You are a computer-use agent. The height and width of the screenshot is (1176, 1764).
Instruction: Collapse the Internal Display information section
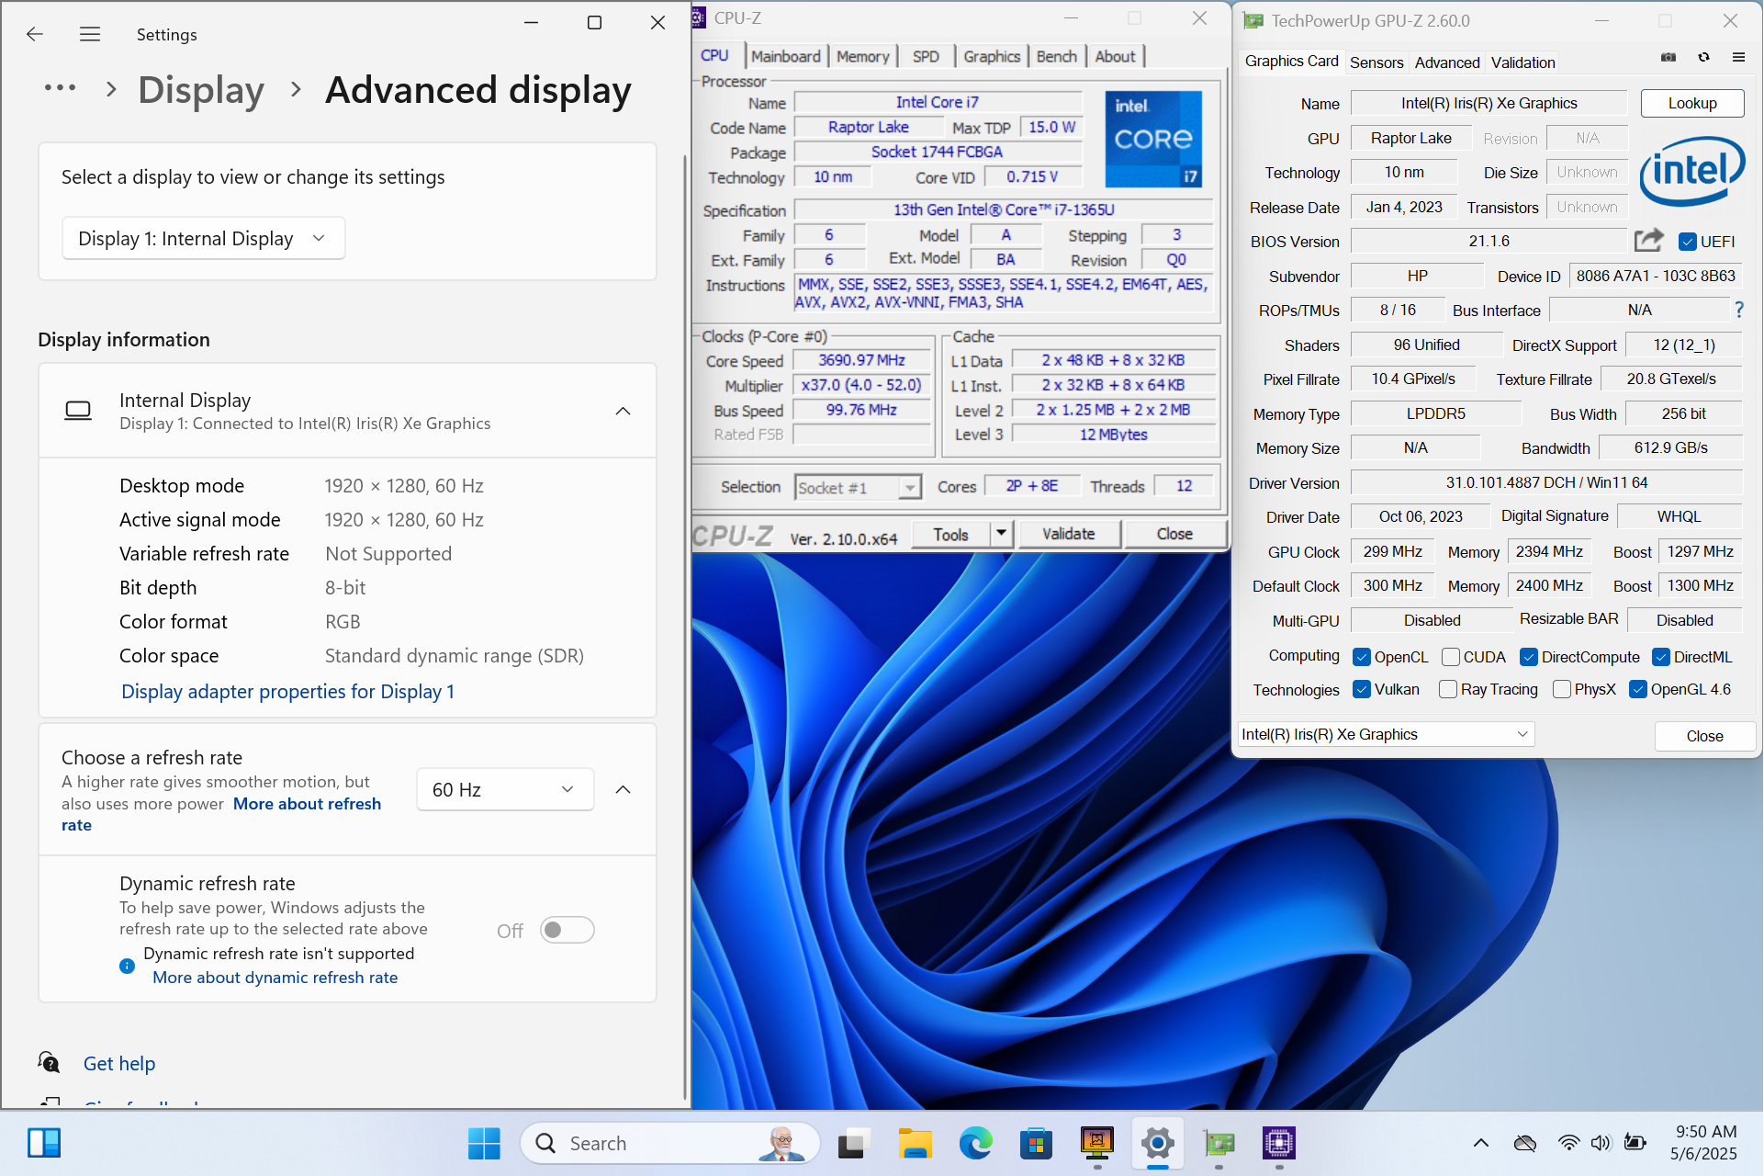point(623,411)
